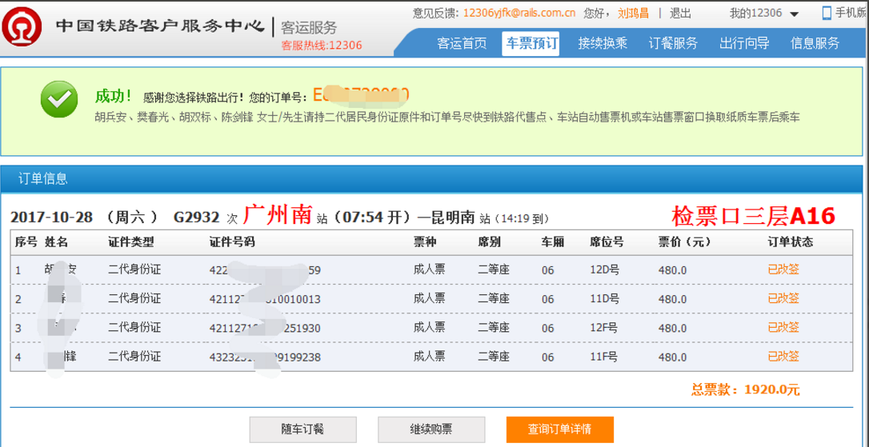This screenshot has width=869, height=447.
Task: Click the 继续购票 button
Action: tap(431, 429)
